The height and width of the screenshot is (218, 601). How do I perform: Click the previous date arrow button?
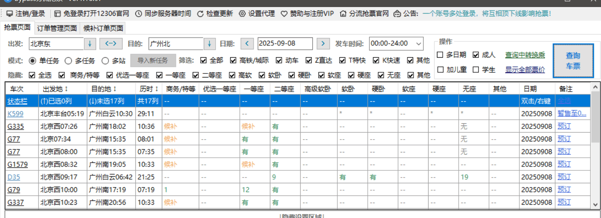247,44
